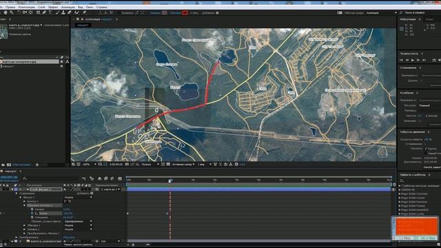Toggle stopwatch for Конец property
The image size is (441, 248).
32,214
